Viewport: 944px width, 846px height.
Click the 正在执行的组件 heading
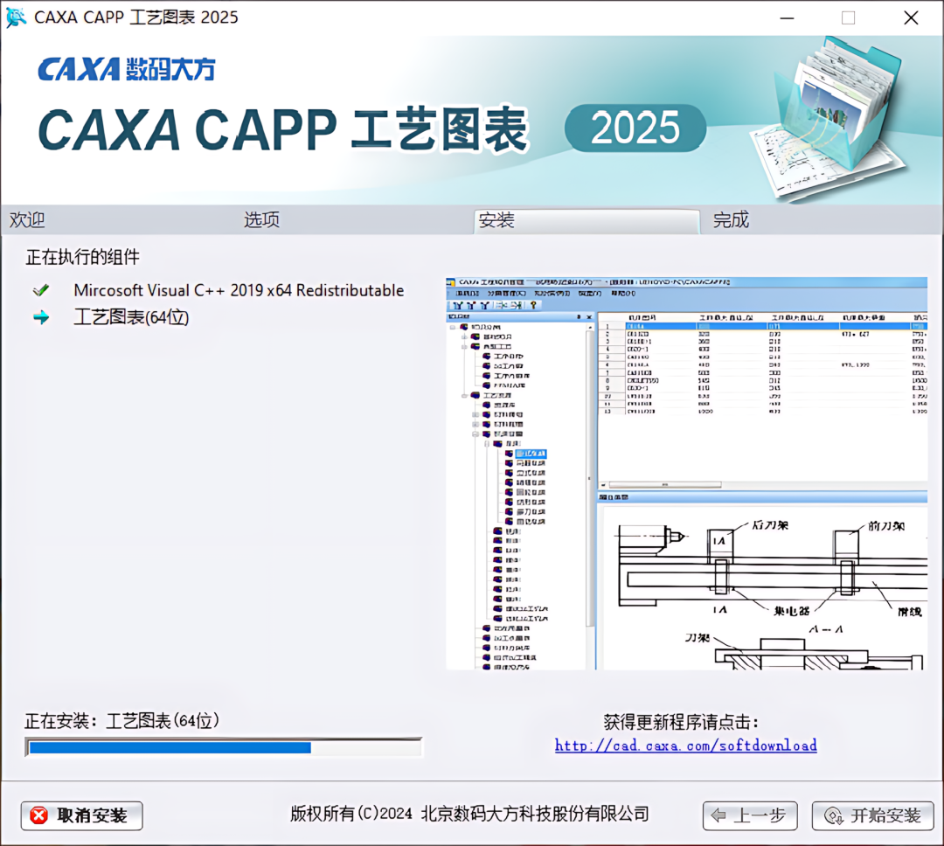[82, 257]
